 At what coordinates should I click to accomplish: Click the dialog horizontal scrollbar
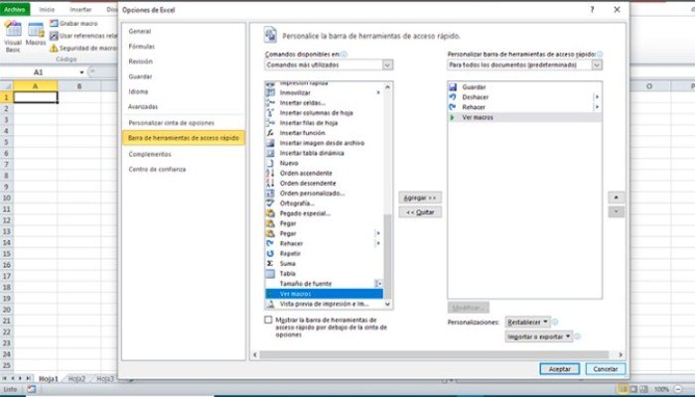[x=437, y=354]
